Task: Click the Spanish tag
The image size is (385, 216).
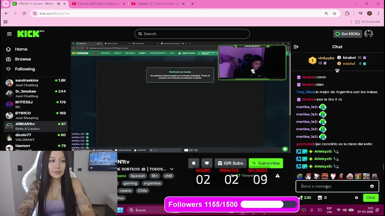Action: pyautogui.click(x=138, y=176)
